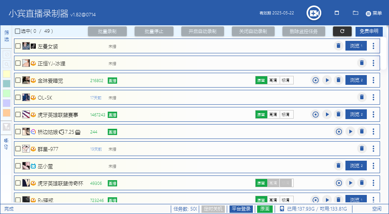This screenshot has height=214, width=389.
Task: Open the folder icon in title bar
Action: point(356,13)
